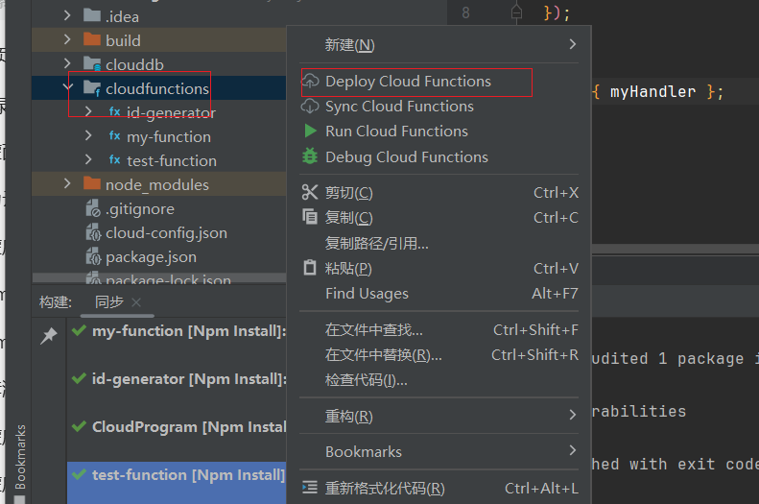Click line number 8 in the editor gutter

(x=465, y=12)
